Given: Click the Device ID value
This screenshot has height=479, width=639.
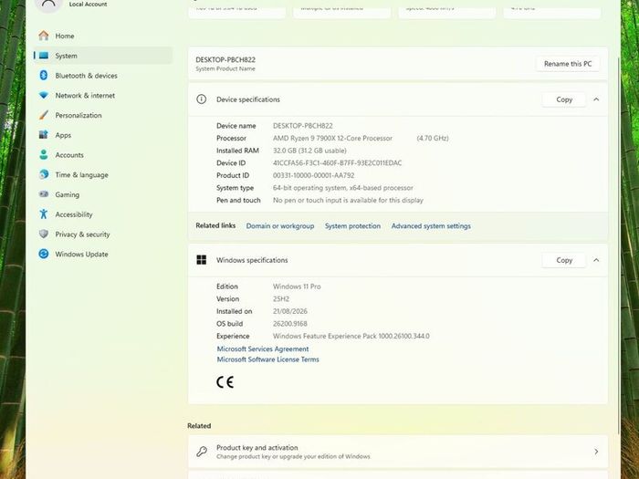Looking at the screenshot, I should (338, 163).
